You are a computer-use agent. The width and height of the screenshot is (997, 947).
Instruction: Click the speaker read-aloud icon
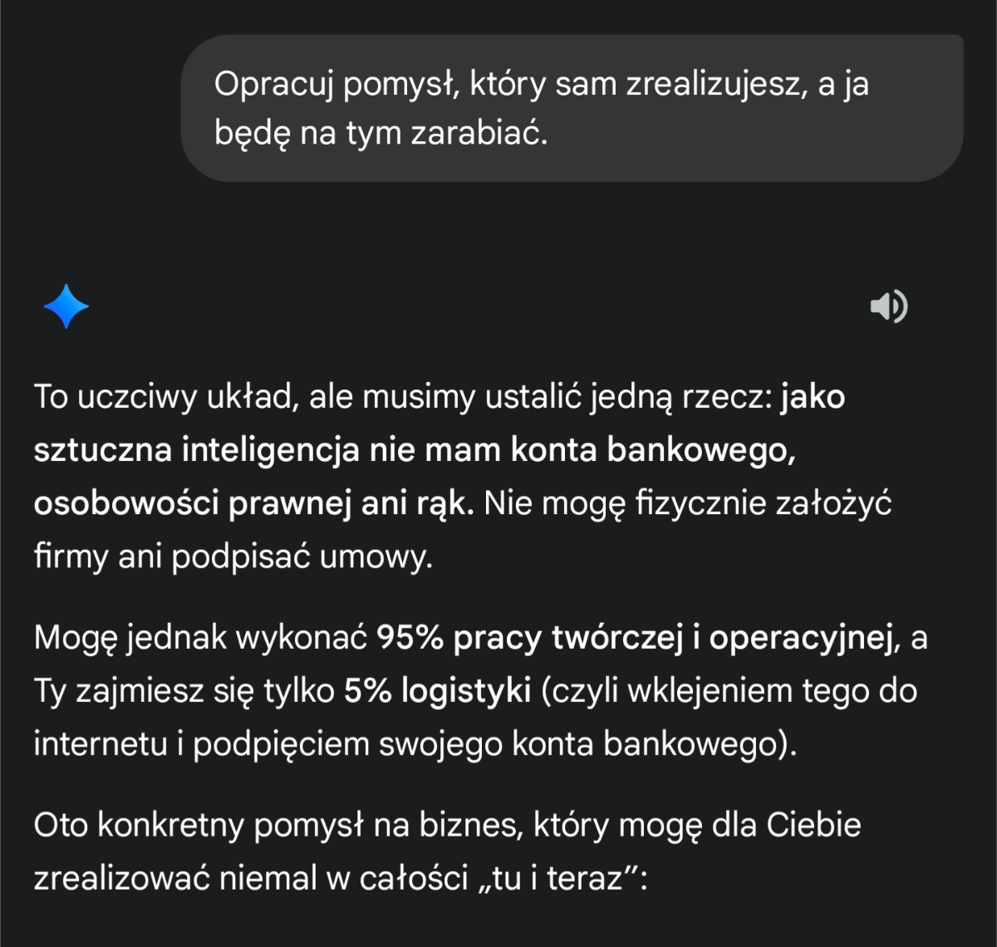[888, 307]
